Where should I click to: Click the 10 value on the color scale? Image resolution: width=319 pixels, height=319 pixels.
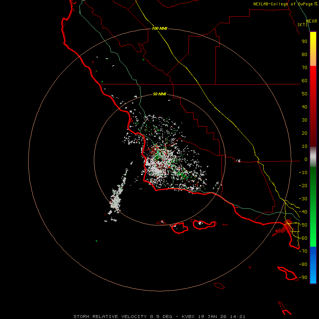tap(304, 146)
